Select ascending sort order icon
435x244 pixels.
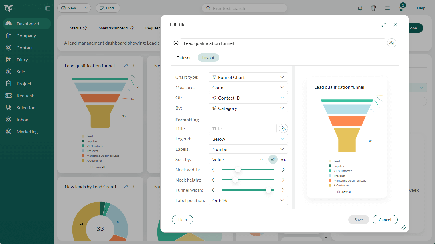point(273,159)
